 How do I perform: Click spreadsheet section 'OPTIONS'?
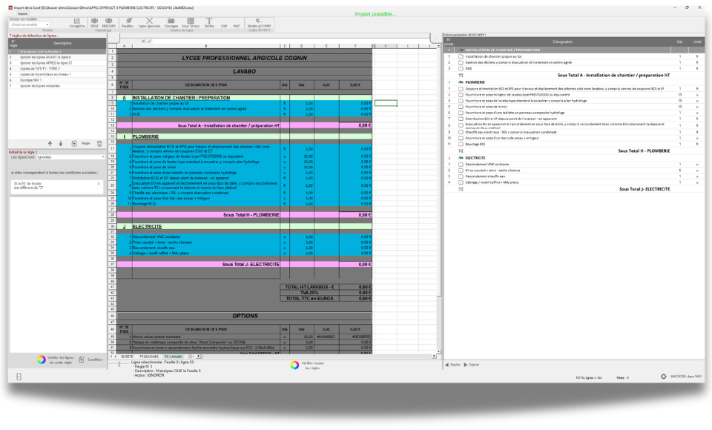point(244,316)
